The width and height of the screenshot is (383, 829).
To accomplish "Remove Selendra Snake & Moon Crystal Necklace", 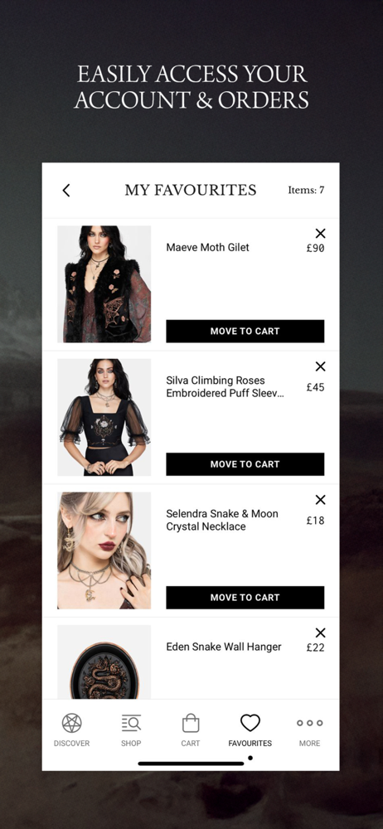I will (320, 500).
